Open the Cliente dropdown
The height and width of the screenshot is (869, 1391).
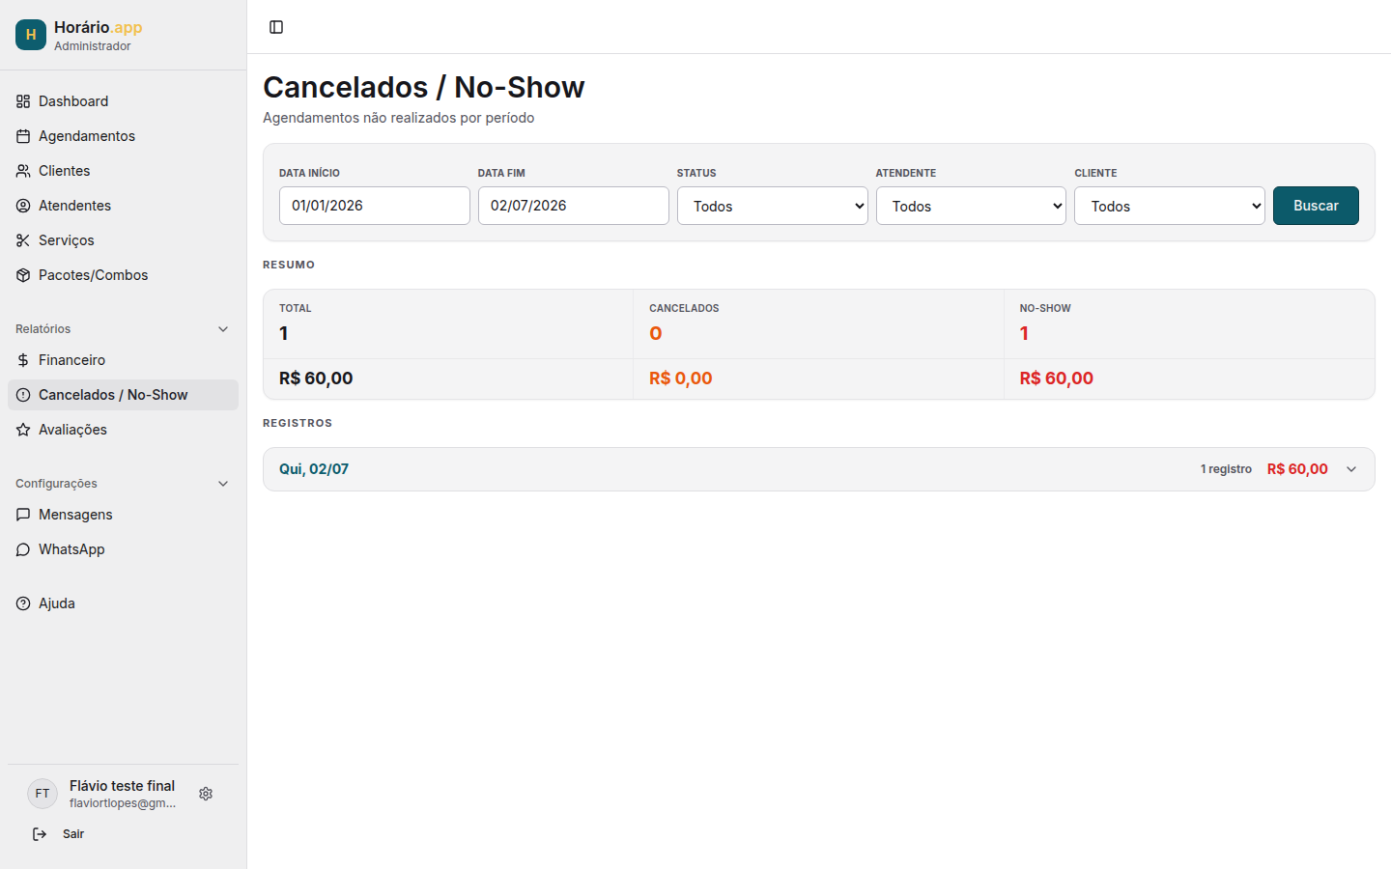pos(1170,206)
